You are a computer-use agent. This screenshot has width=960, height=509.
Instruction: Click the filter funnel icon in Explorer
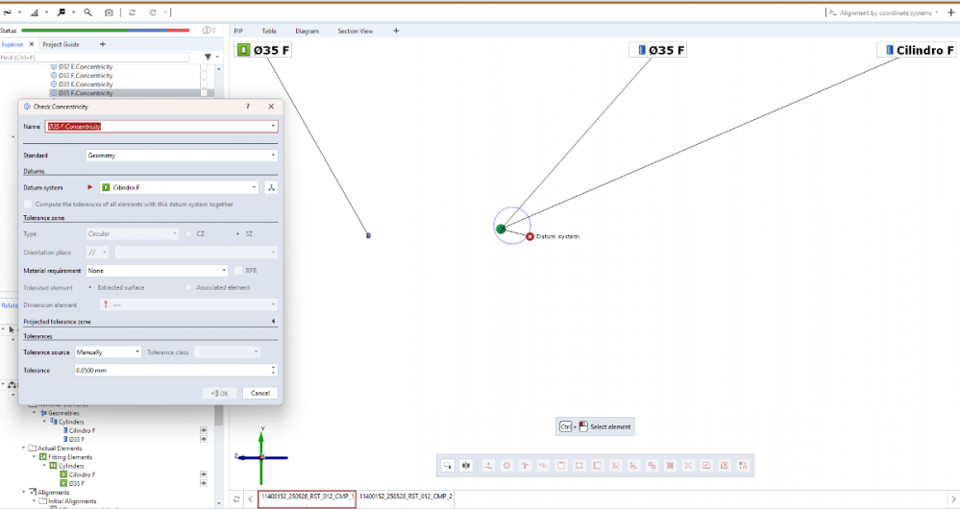tap(207, 58)
